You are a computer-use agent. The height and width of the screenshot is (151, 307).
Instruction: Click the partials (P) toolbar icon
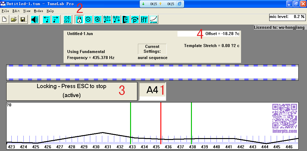coord(135,20)
